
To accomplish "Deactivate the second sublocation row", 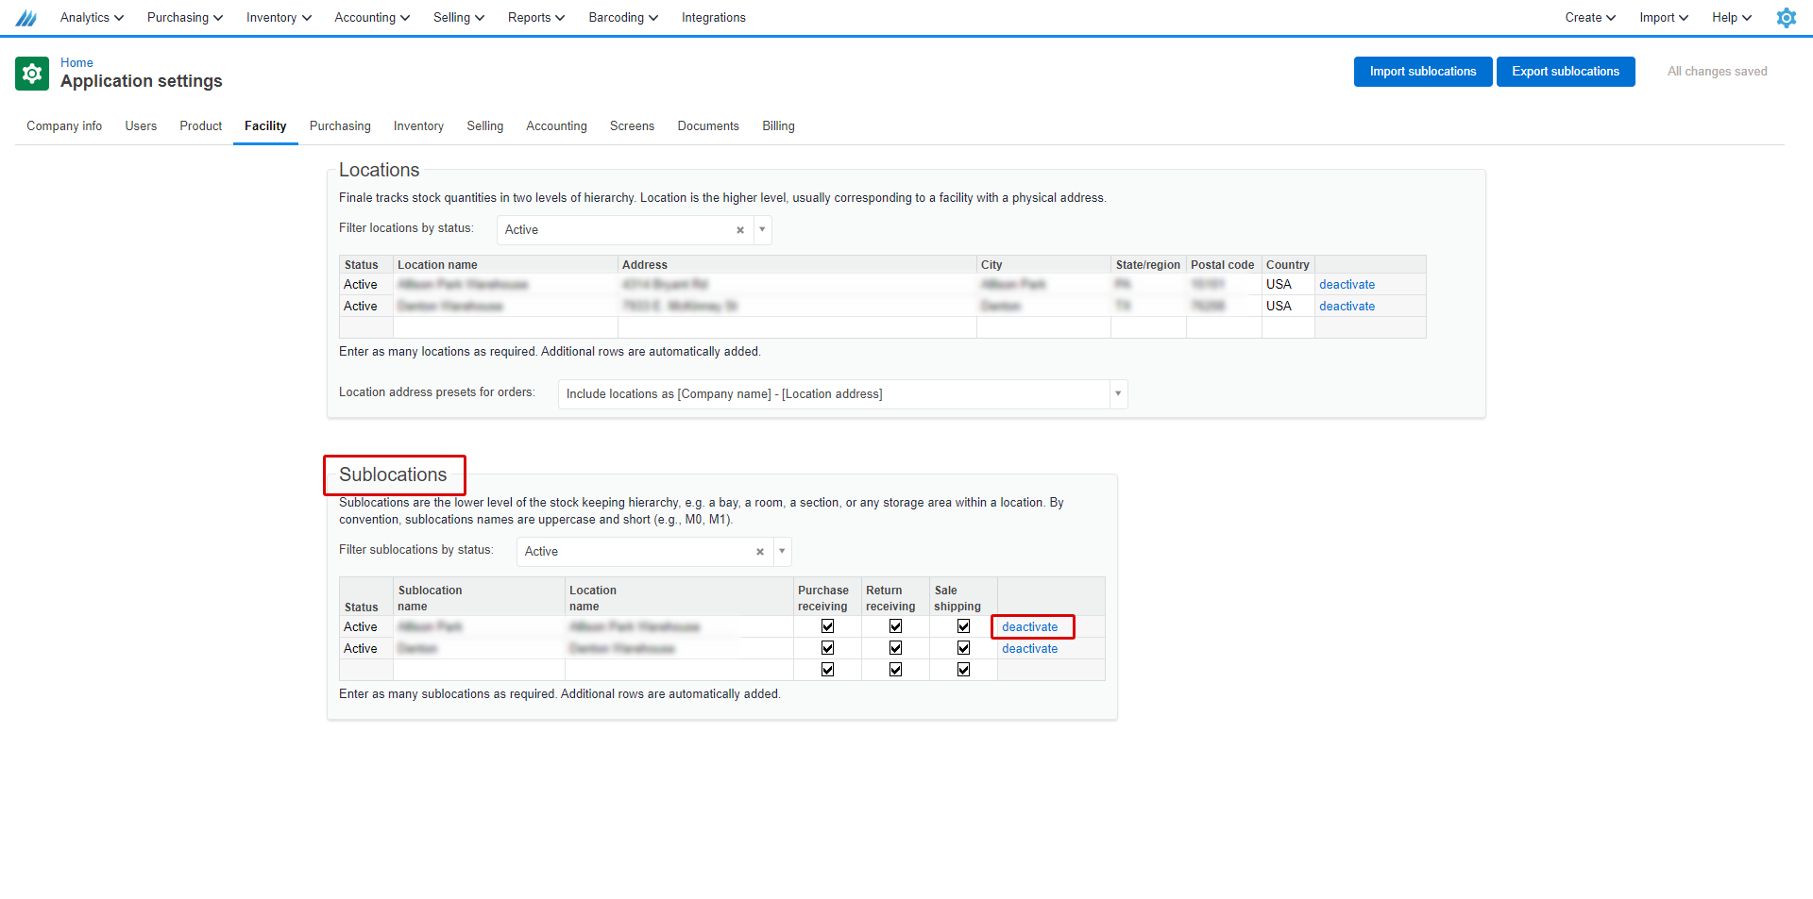I will (1029, 649).
